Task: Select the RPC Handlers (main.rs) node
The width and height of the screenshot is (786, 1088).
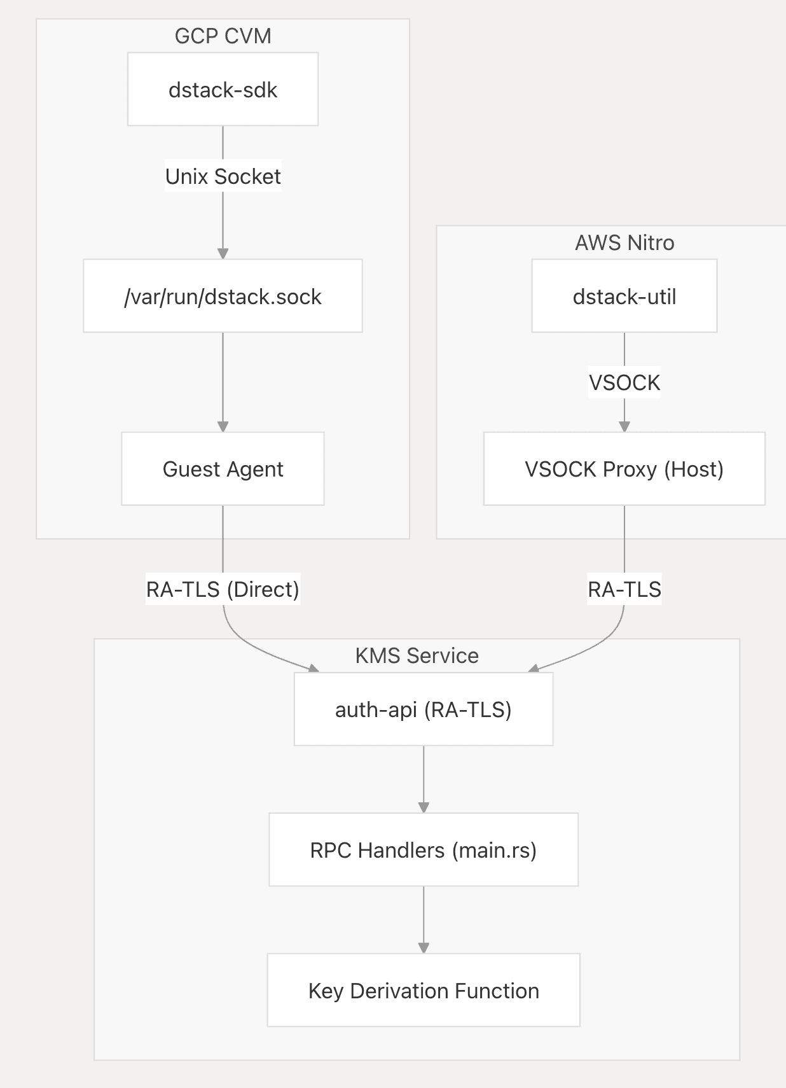Action: point(423,849)
